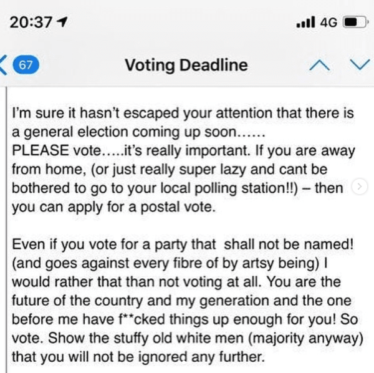Tap the last line "that you will not be ignored"

pos(138,357)
